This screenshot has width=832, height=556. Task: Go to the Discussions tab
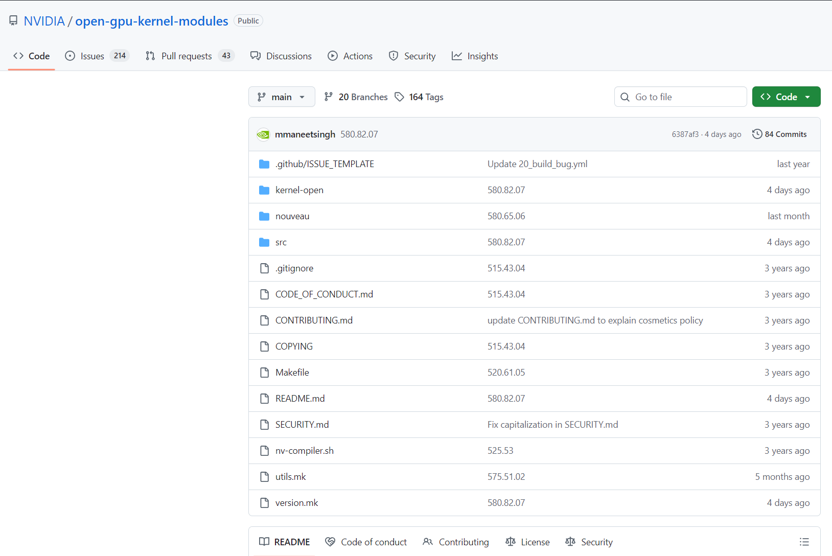281,56
